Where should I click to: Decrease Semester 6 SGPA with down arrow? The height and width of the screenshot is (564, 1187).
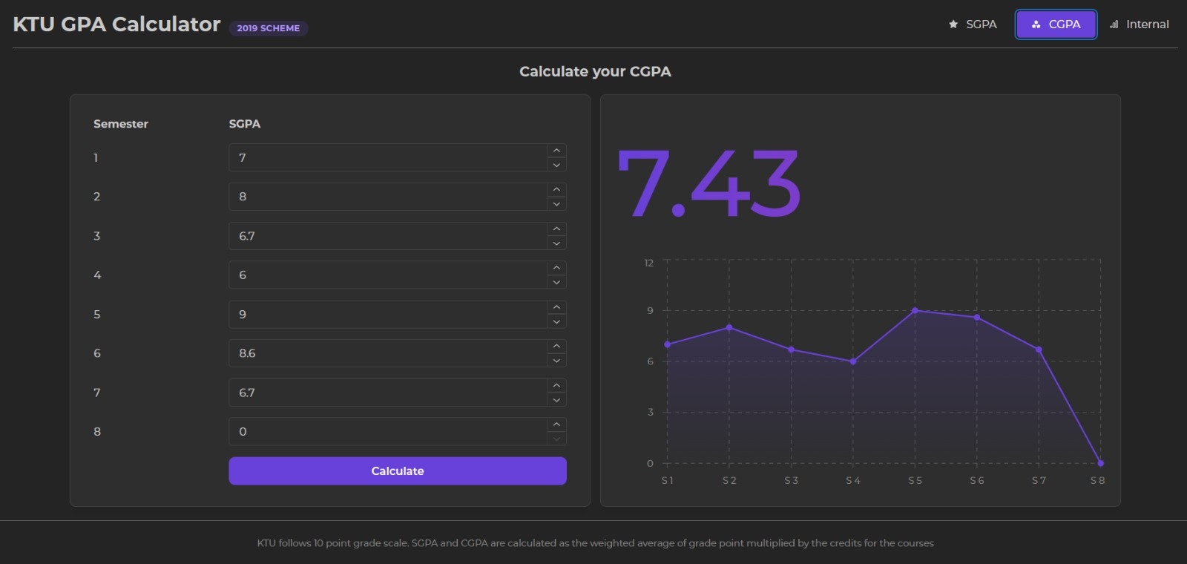pyautogui.click(x=556, y=361)
